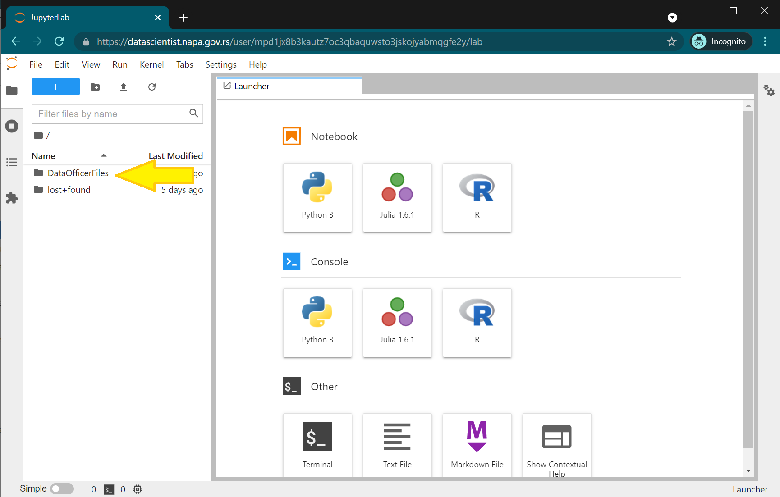Open the DataOfficerFiles folder
The image size is (780, 497).
coord(78,173)
